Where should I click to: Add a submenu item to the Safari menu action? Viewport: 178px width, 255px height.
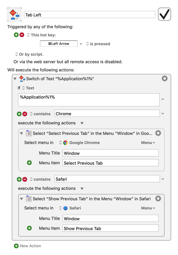[29, 228]
